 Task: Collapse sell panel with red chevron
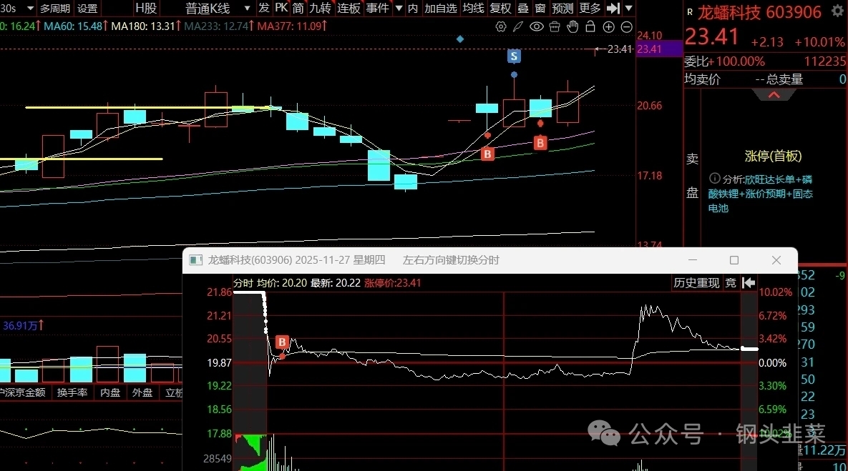pos(774,95)
